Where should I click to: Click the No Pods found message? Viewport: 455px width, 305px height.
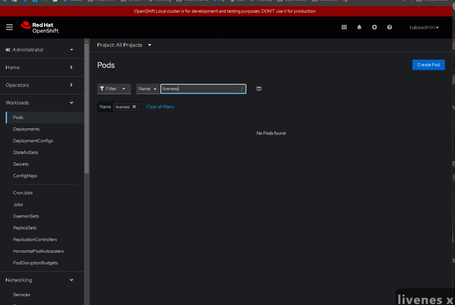click(271, 133)
